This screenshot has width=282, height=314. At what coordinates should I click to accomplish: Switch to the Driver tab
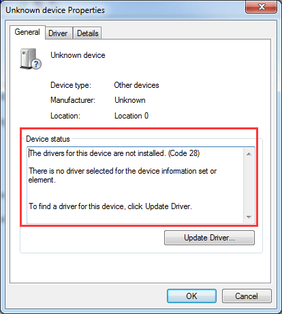point(58,33)
